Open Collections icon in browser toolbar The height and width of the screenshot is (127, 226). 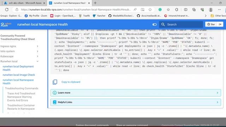pos(194,10)
